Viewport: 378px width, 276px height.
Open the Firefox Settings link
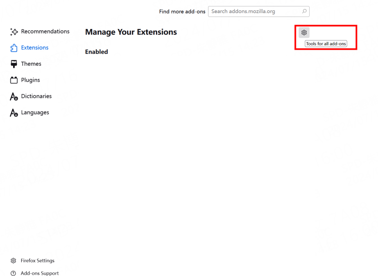pos(38,261)
